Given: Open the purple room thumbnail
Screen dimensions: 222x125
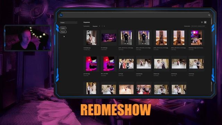Looking at the screenshot, I should [109, 38].
